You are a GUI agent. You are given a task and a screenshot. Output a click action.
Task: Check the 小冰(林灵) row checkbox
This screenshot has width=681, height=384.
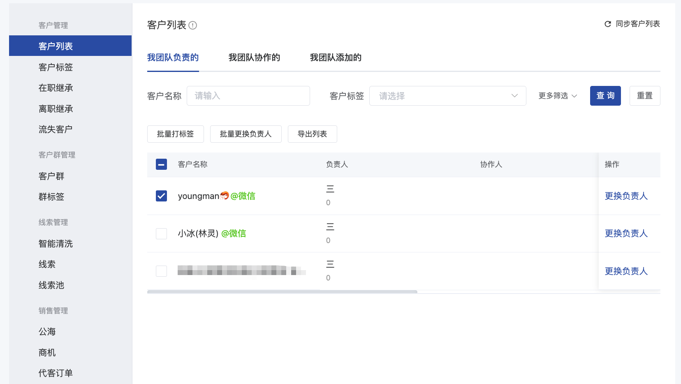[161, 234]
